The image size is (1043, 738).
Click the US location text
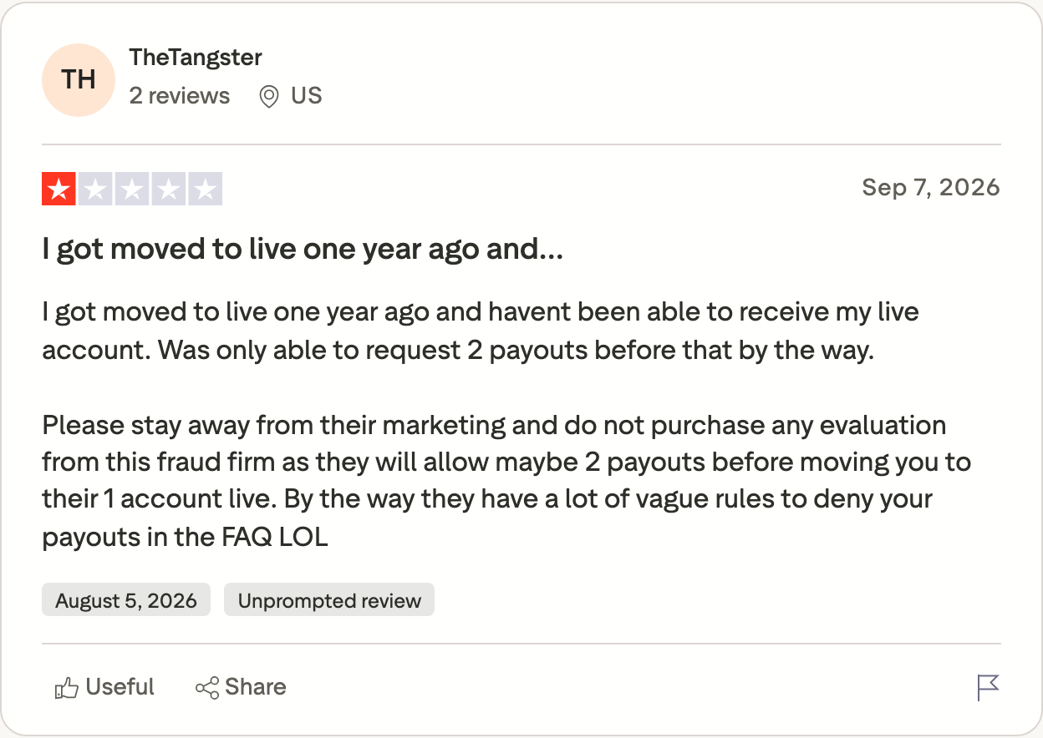pyautogui.click(x=307, y=96)
